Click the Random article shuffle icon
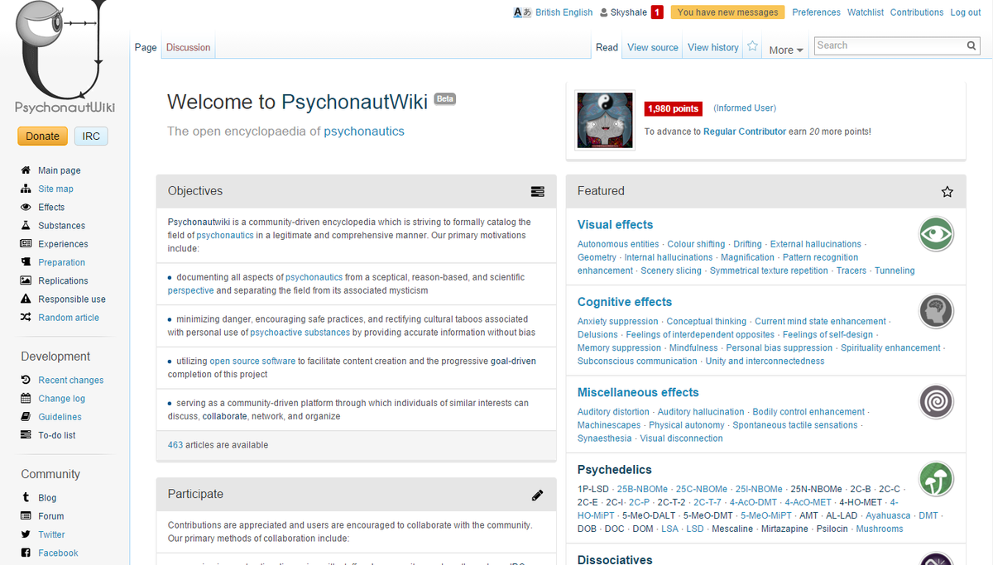This screenshot has height=565, width=993. [24, 317]
